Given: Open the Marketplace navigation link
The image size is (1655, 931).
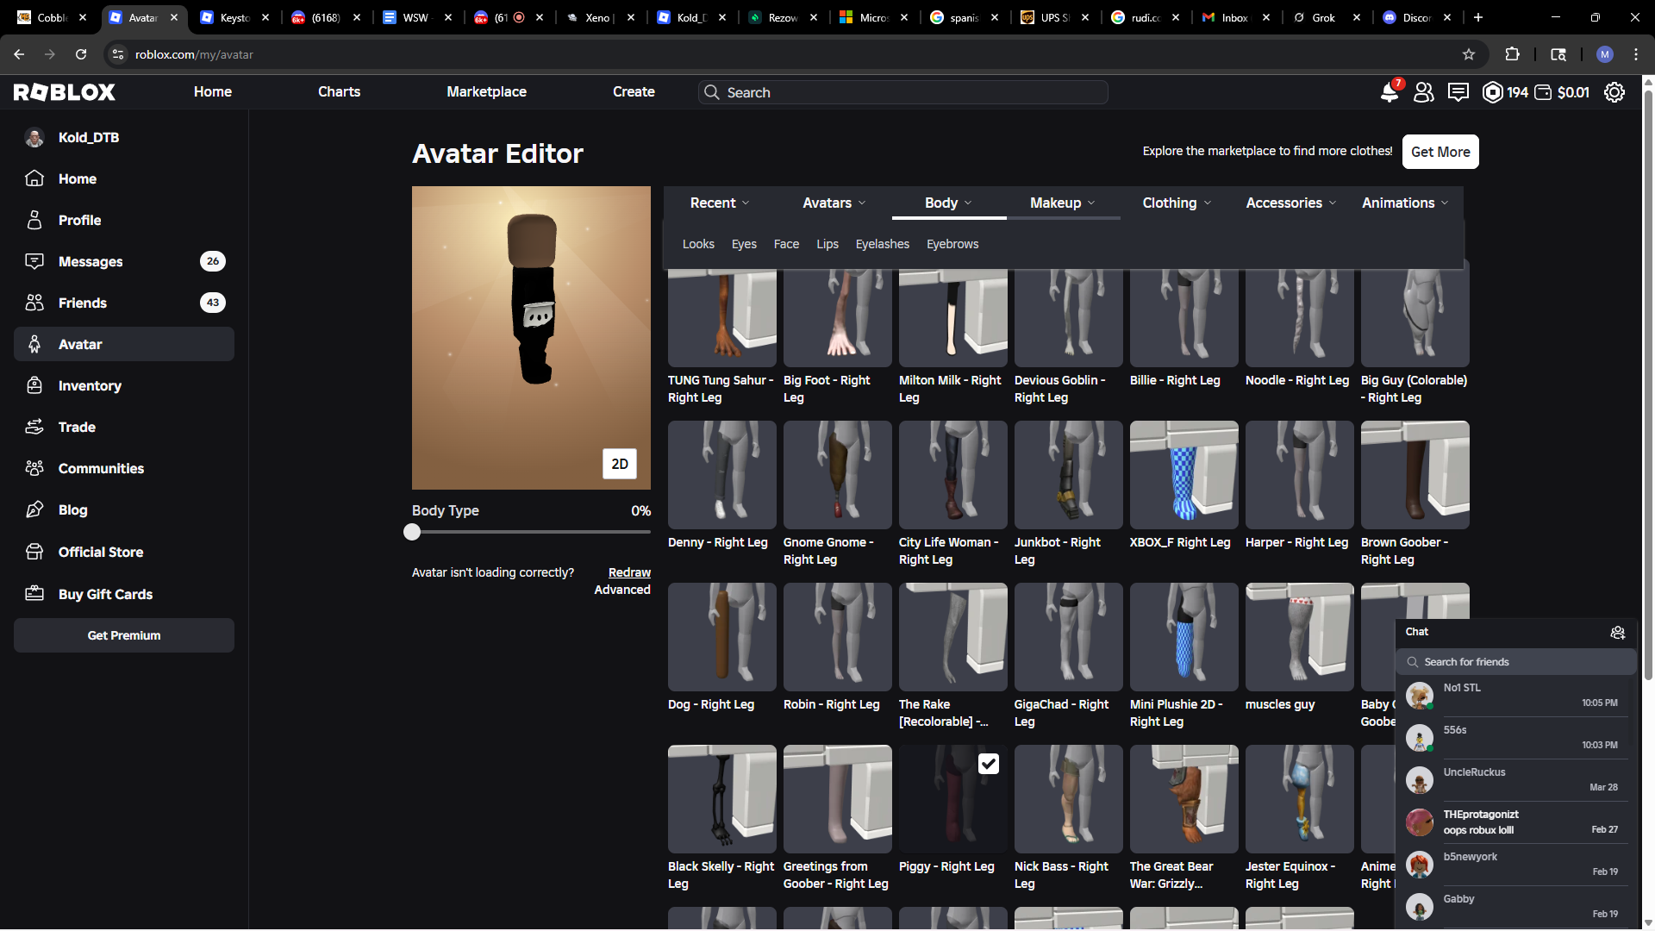Looking at the screenshot, I should (486, 91).
